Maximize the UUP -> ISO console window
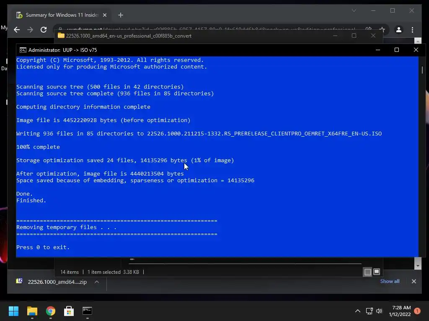 coord(397,50)
